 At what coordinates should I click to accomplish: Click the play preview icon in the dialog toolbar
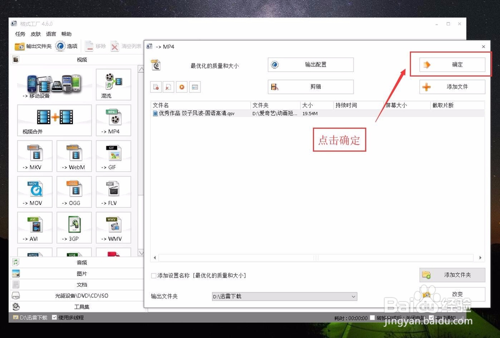(181, 86)
